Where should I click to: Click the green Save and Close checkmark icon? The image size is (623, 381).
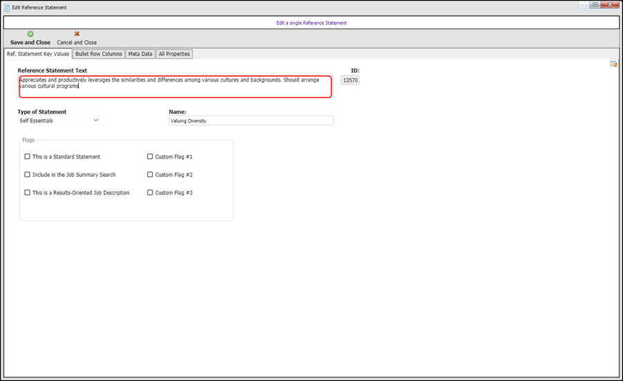pos(30,33)
